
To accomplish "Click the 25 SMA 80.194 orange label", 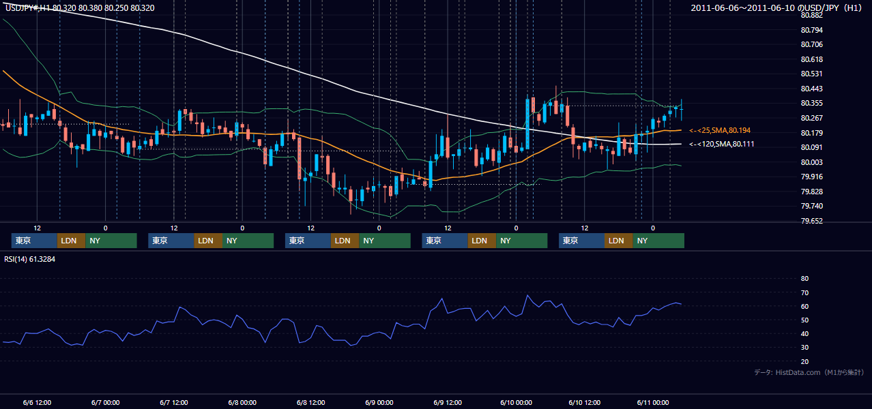I will [x=720, y=130].
